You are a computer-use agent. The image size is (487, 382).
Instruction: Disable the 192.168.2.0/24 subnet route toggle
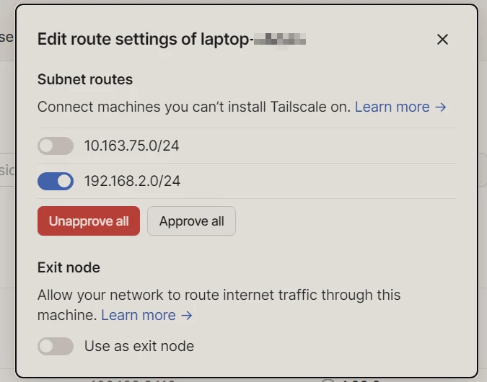[56, 181]
